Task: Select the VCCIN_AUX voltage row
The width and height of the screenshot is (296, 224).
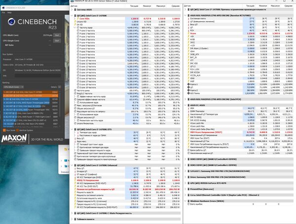Action: click(240, 75)
